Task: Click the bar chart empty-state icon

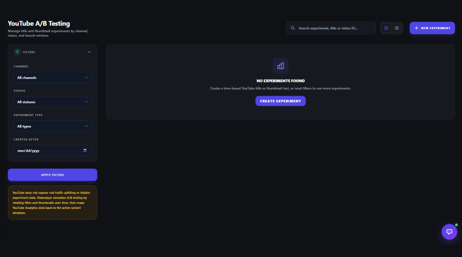Action: pos(280,66)
